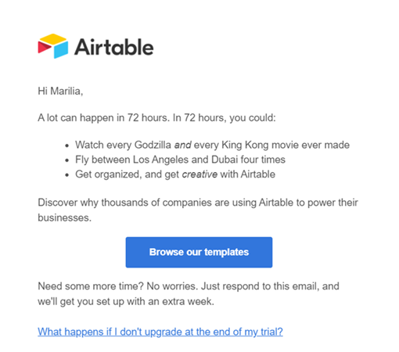399x352 pixels.
Task: Click the Browse our templates button
Action: click(x=199, y=252)
